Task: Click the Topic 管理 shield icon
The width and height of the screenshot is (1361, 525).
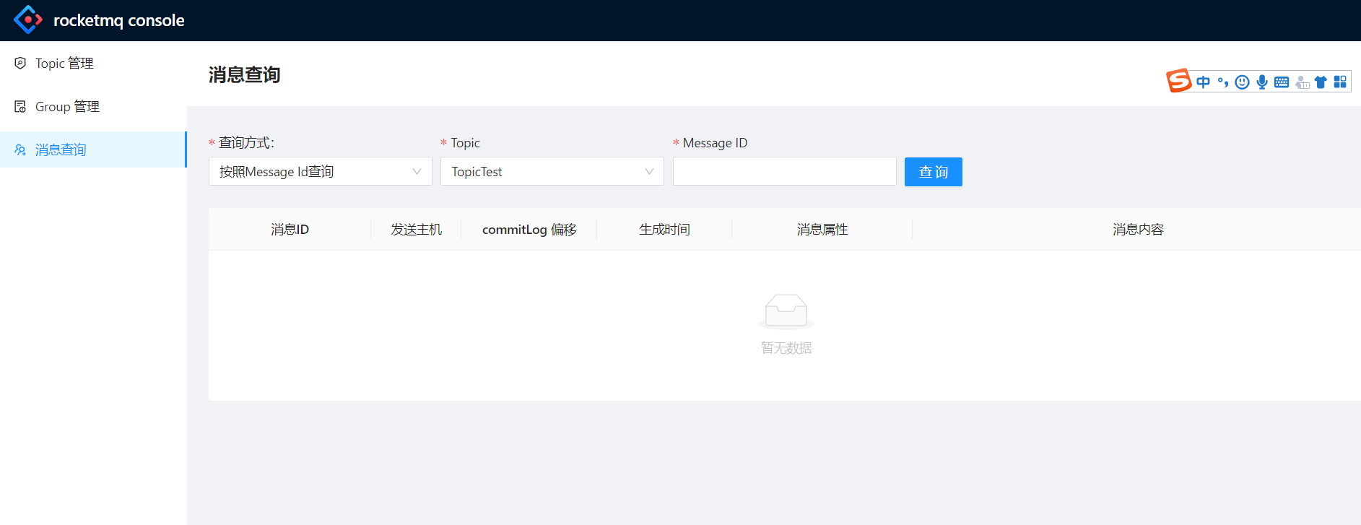Action: (x=20, y=63)
